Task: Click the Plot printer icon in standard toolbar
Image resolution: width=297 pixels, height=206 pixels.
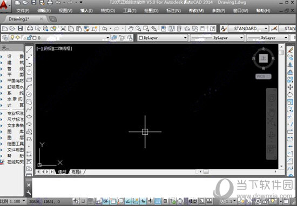Action: pos(30,29)
